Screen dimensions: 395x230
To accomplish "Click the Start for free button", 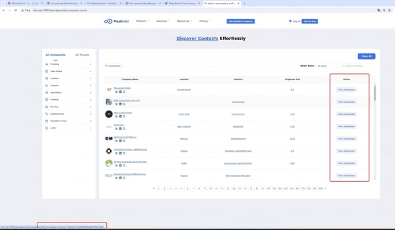I will tap(309, 21).
